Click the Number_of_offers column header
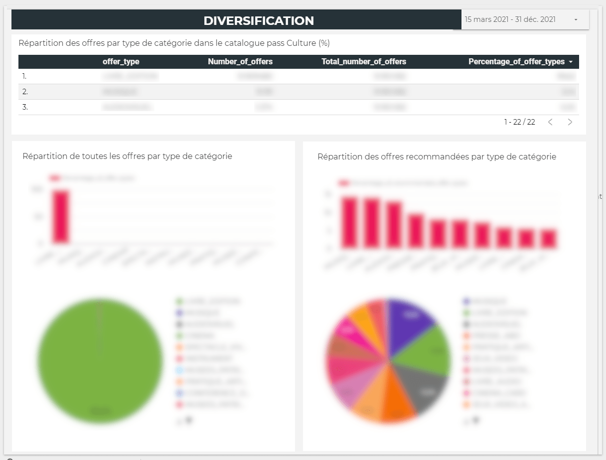The height and width of the screenshot is (460, 606). point(240,62)
